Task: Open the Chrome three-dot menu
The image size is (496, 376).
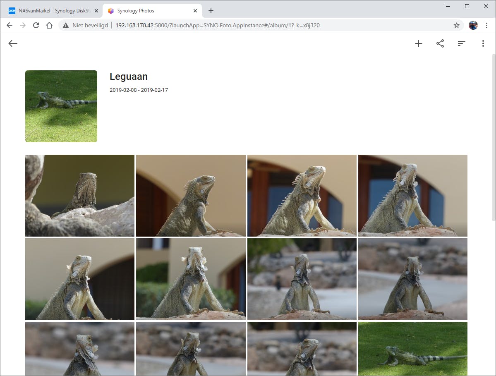Action: 486,25
